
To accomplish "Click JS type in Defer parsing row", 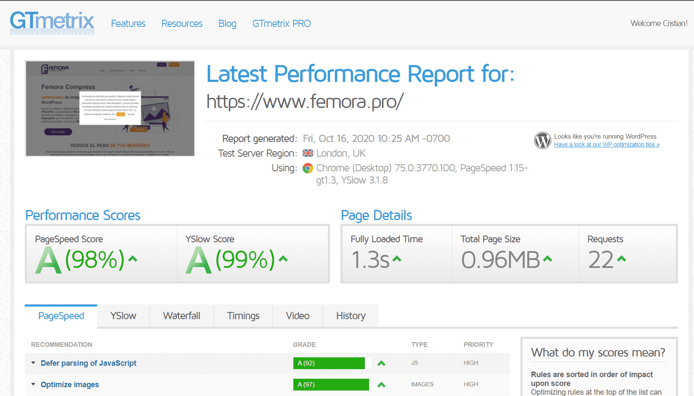I will 415,363.
